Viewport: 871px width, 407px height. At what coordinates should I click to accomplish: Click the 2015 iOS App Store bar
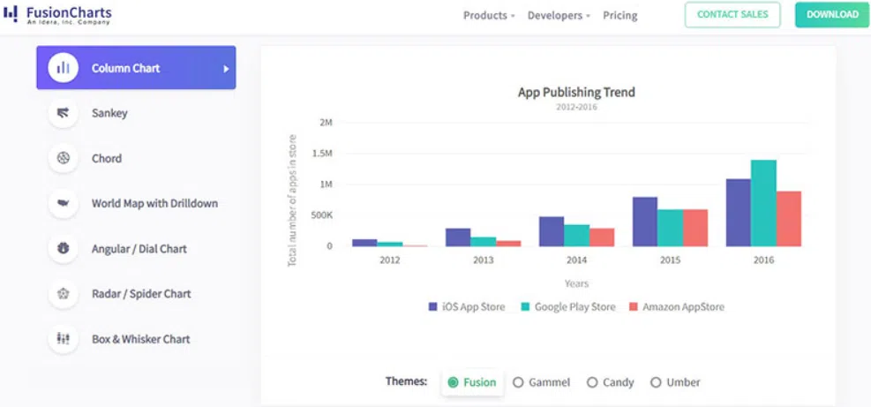tap(645, 222)
